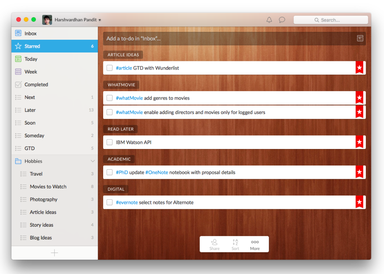Click the Inbox tray icon

point(18,33)
